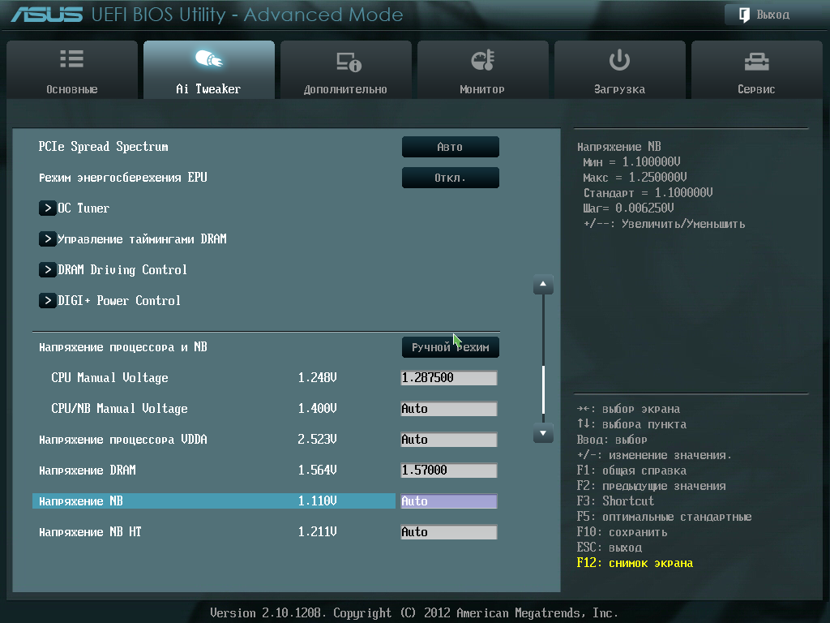Screen dimensions: 830x623
Task: Select the Напряжение NB row label
Action: 81,501
